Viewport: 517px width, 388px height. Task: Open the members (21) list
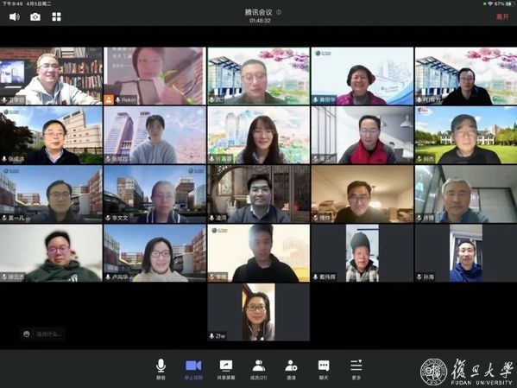pos(259,369)
